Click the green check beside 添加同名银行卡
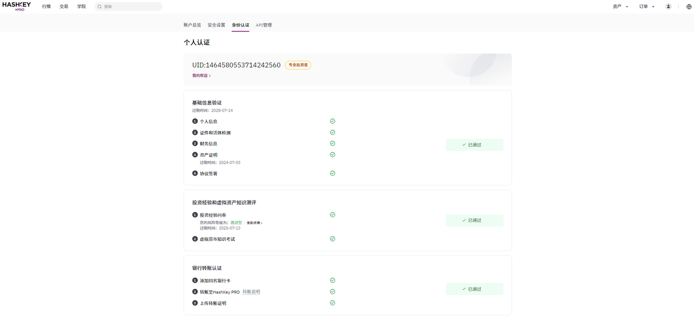Viewport: 694px width, 318px height. pos(332,280)
